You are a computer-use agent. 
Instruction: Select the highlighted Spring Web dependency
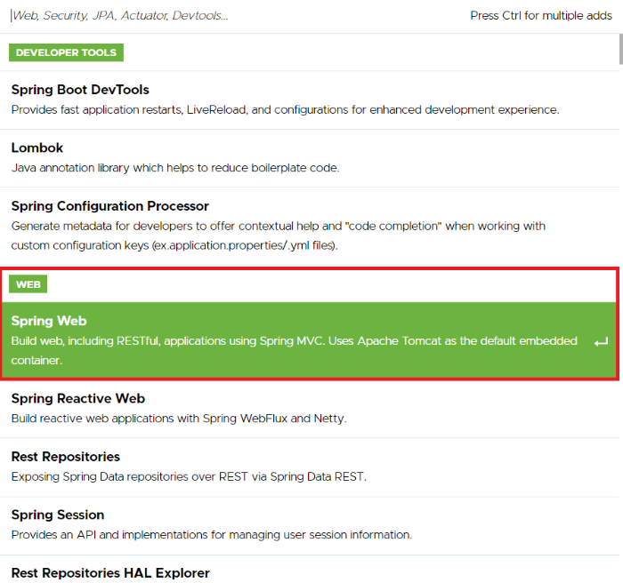(x=310, y=340)
